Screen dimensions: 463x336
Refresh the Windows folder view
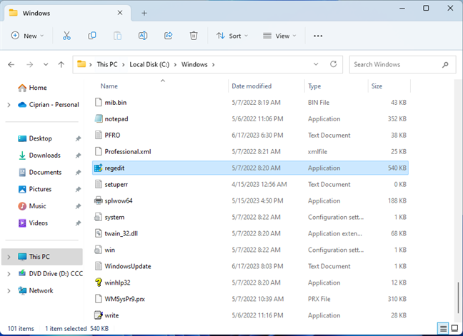334,64
